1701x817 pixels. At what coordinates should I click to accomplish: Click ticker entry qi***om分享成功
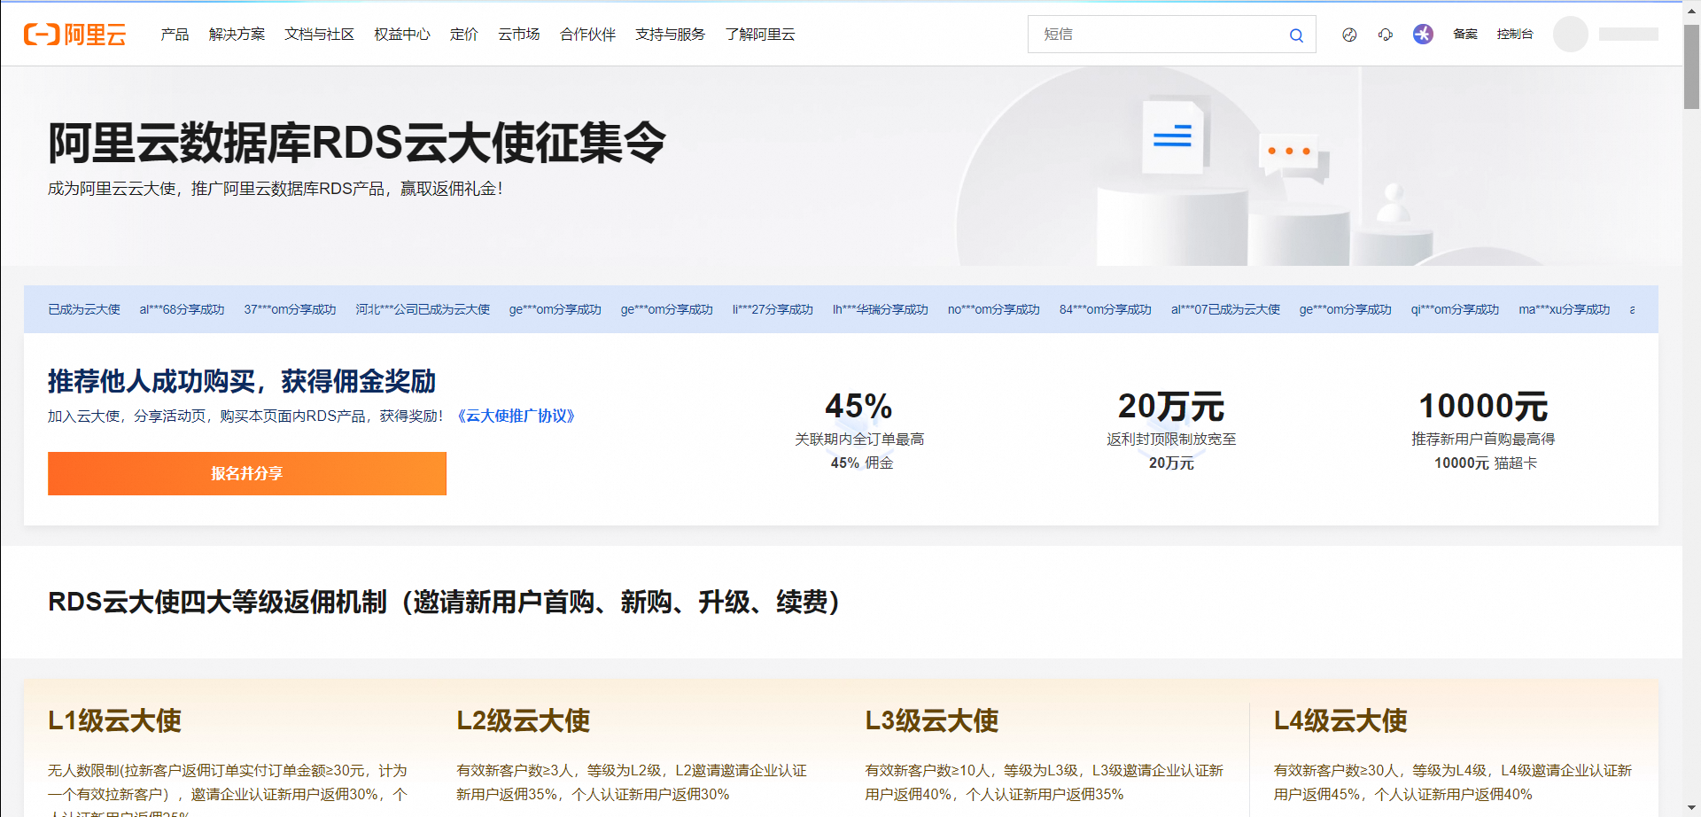(x=1455, y=309)
